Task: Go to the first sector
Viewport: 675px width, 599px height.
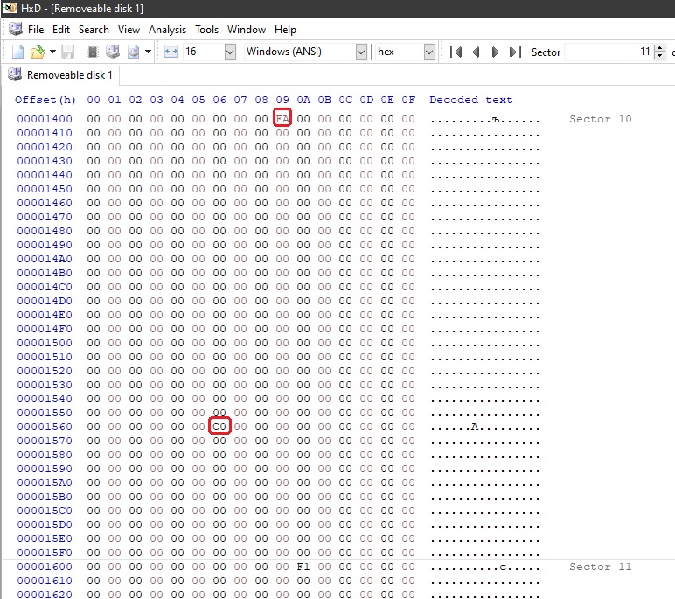Action: point(456,52)
